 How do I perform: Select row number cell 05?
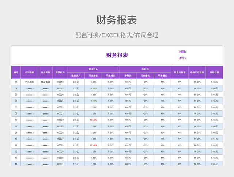tap(16, 107)
